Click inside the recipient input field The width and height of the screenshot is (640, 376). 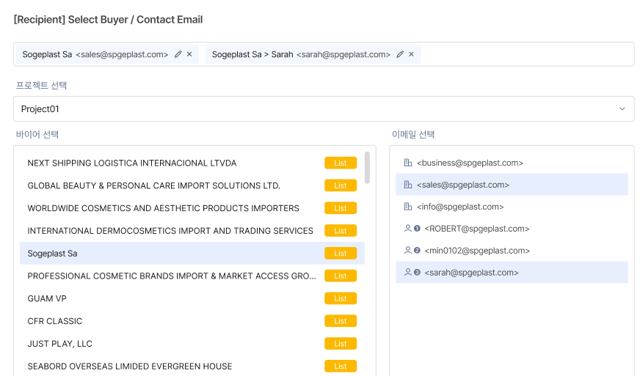click(525, 54)
